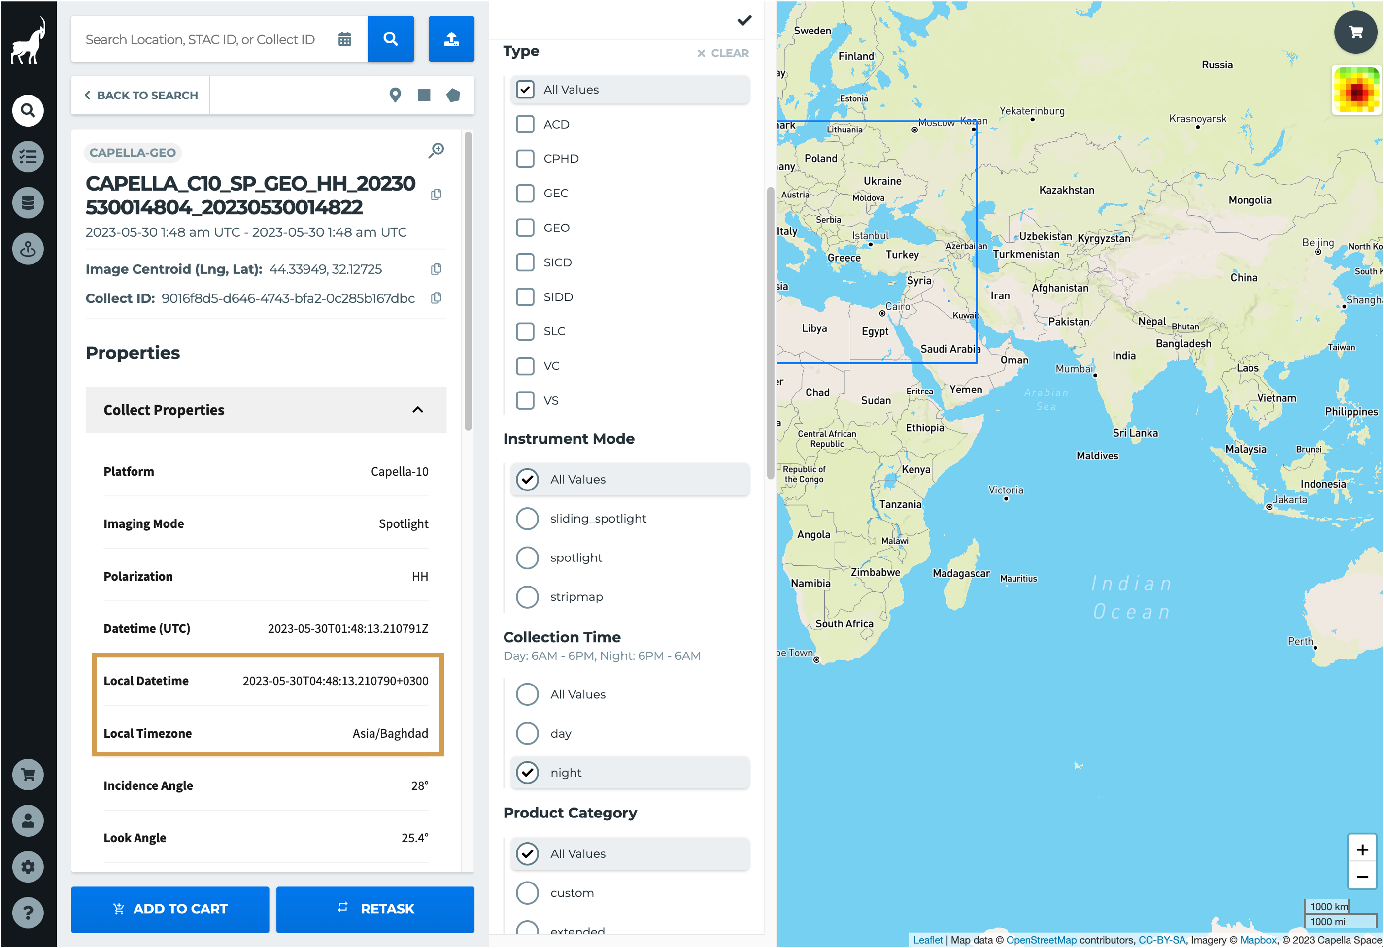Open the cart icon in left sidebar

(x=28, y=775)
